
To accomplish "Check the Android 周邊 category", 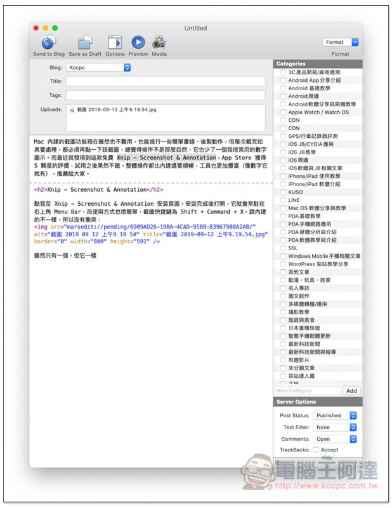I will (x=283, y=97).
